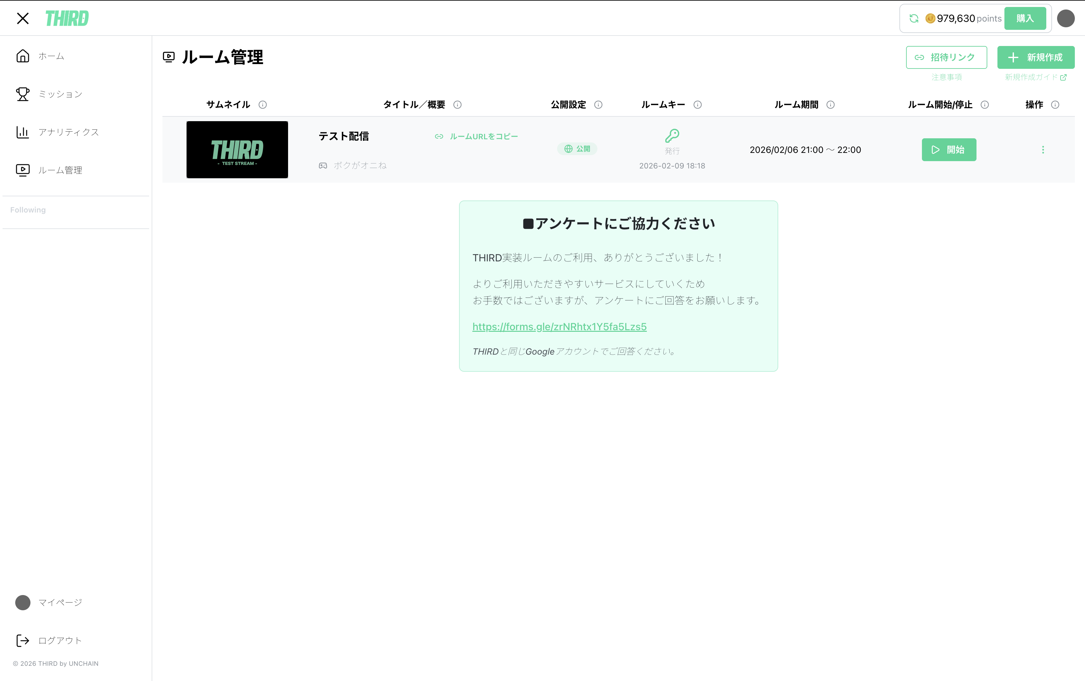The height and width of the screenshot is (681, 1085).
Task: Click info icon beside タイトル/概要 header
Action: [457, 104]
